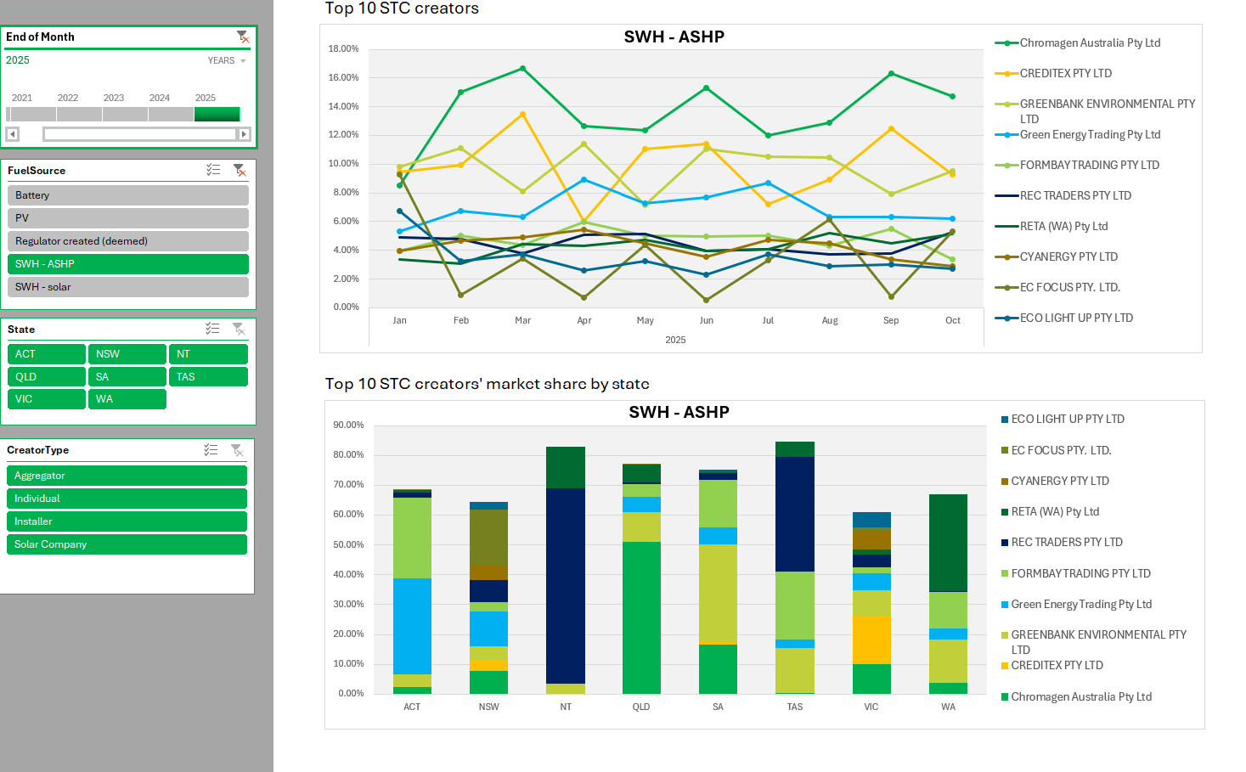Click EC FOCUS legend entry in bar chart
This screenshot has height=772, width=1246.
click(x=1057, y=451)
